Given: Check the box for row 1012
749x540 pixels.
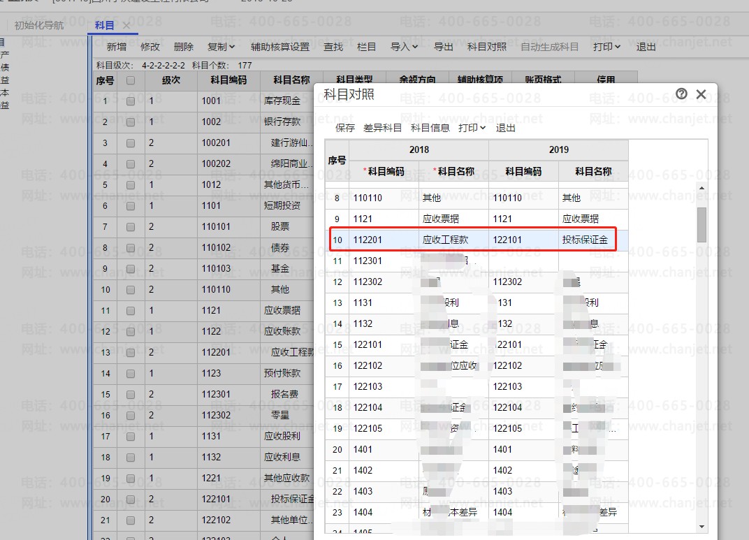Looking at the screenshot, I should [131, 185].
